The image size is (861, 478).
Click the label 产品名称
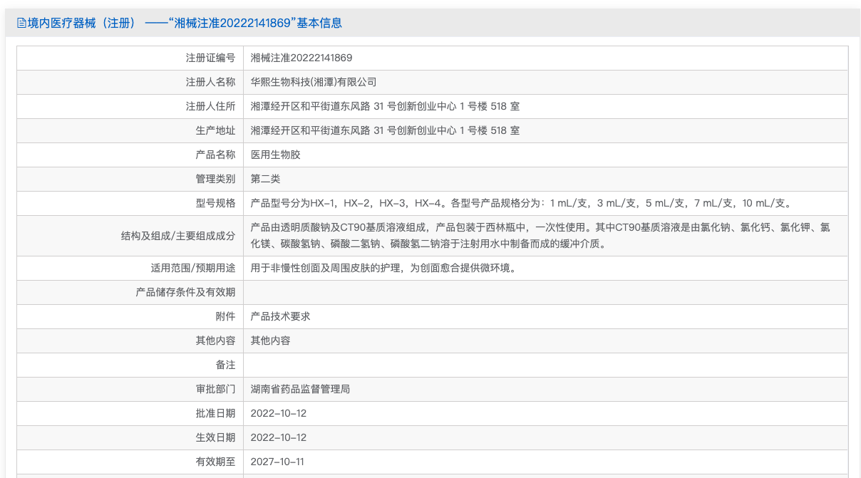pos(215,155)
